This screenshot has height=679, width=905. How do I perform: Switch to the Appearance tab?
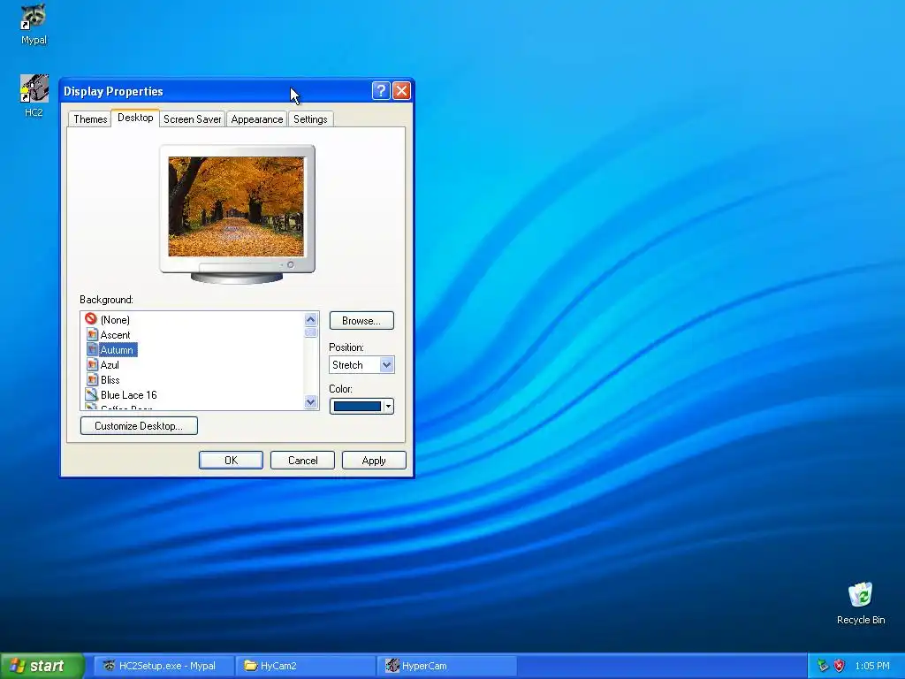click(257, 119)
